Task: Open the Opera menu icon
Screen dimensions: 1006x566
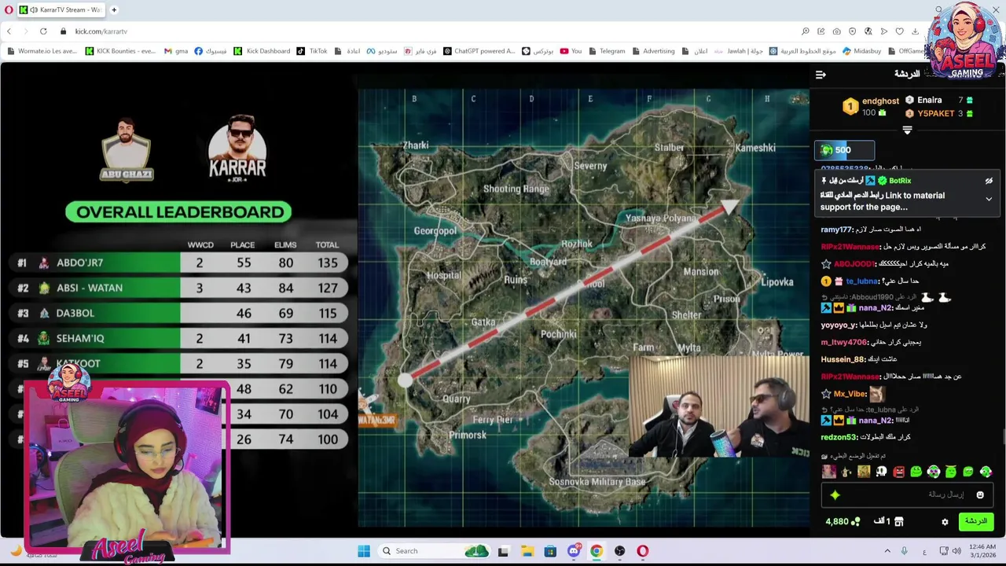Action: point(9,10)
